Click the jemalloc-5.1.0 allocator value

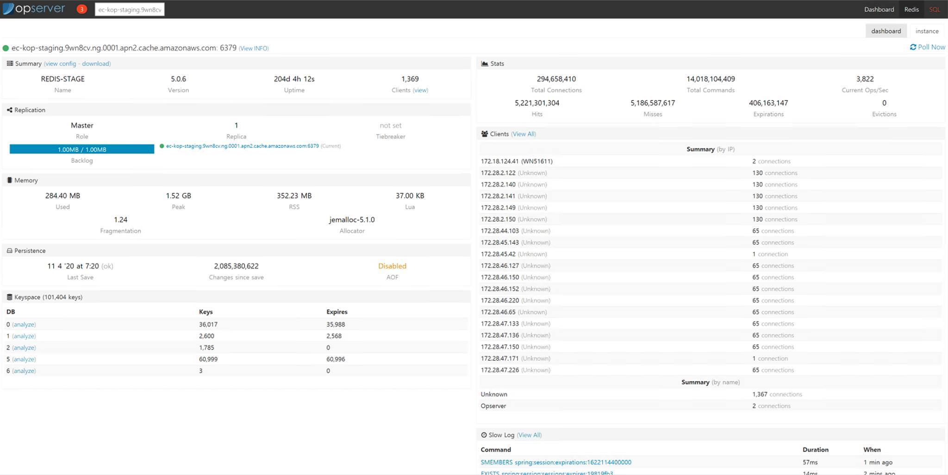(x=352, y=220)
